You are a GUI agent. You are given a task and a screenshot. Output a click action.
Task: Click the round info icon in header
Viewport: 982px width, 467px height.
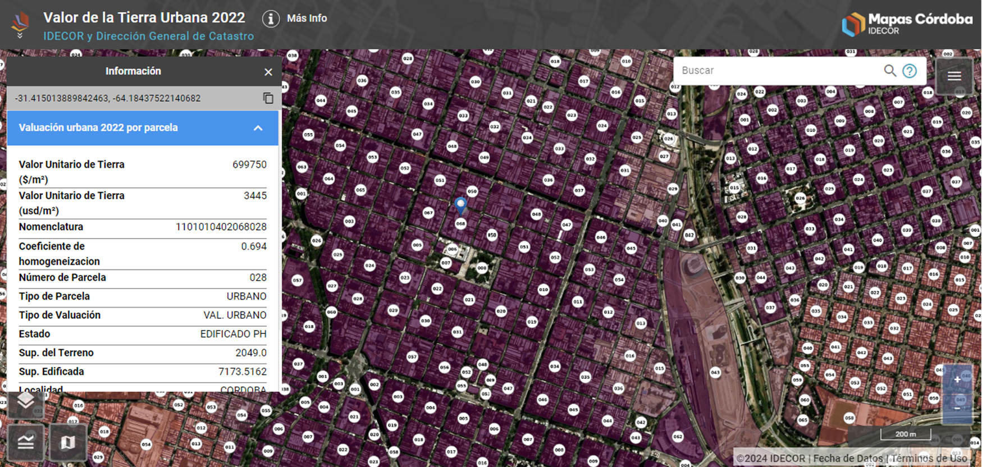pyautogui.click(x=271, y=19)
